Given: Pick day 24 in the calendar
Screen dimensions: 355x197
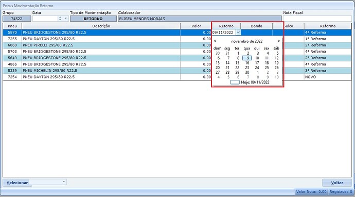Looking at the screenshot, I should 257,68.
